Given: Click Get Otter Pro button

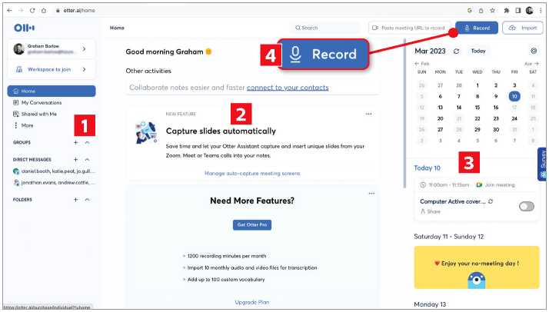Looking at the screenshot, I should [x=252, y=225].
